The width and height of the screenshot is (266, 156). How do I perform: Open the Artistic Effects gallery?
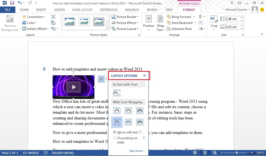35,29
